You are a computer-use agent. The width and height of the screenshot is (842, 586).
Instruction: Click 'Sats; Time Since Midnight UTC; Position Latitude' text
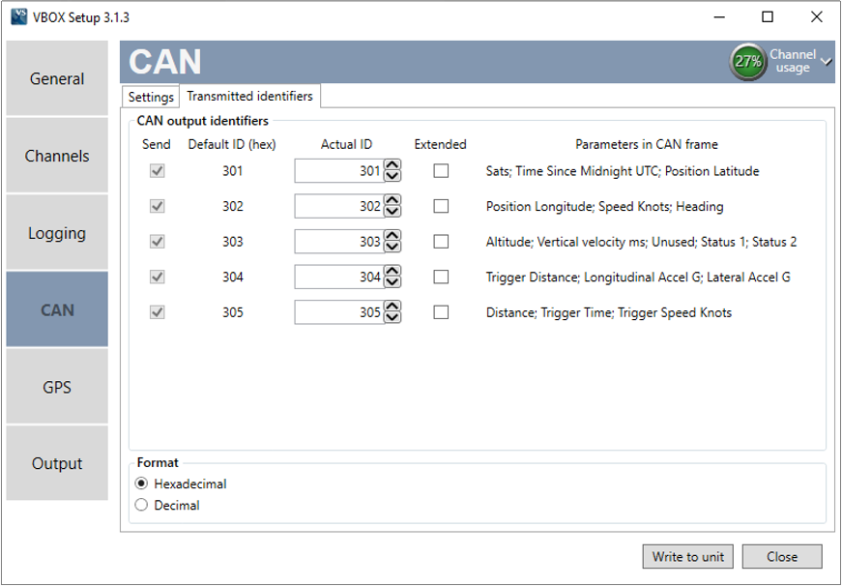(623, 171)
